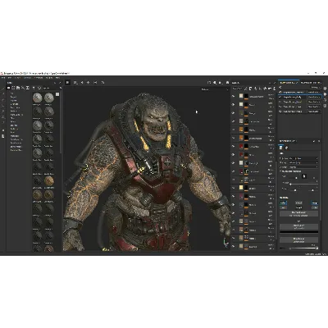Add a mask with the Layers mask icon

click(x=250, y=89)
